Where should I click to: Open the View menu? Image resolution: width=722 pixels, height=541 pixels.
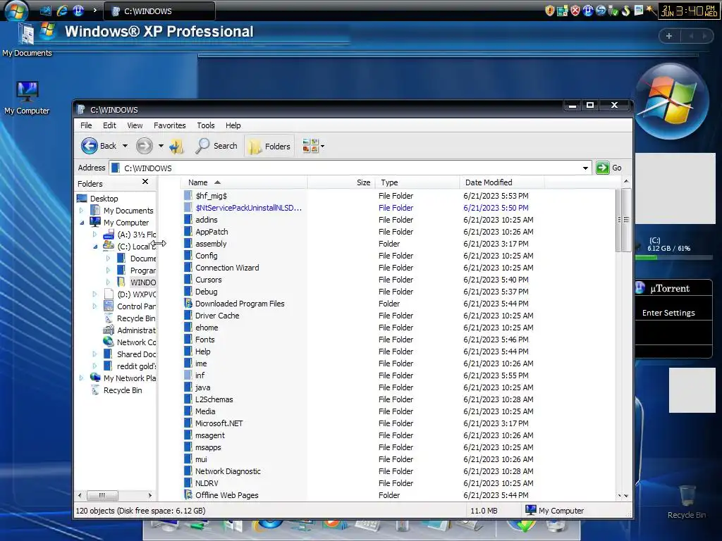click(135, 125)
